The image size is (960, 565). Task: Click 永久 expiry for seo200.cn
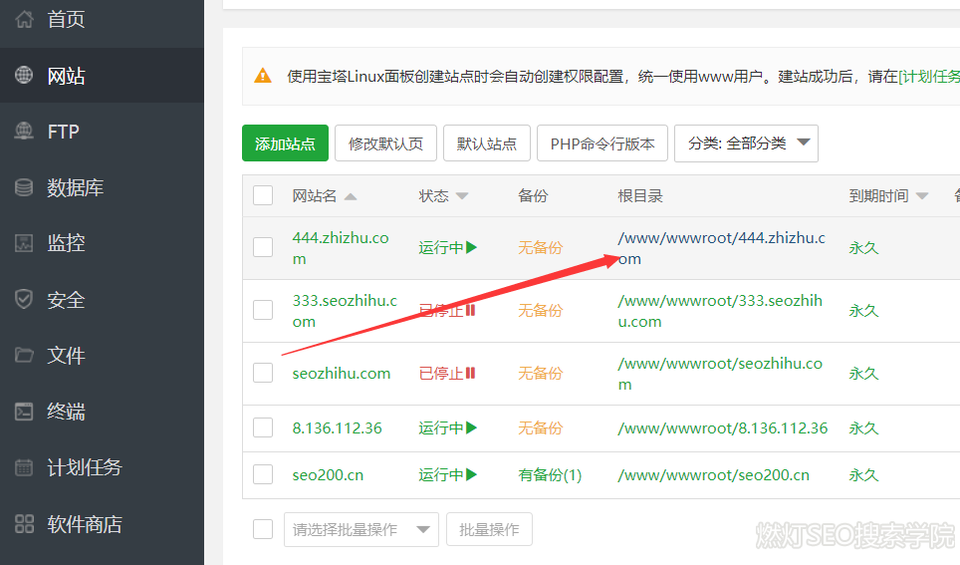click(x=863, y=475)
